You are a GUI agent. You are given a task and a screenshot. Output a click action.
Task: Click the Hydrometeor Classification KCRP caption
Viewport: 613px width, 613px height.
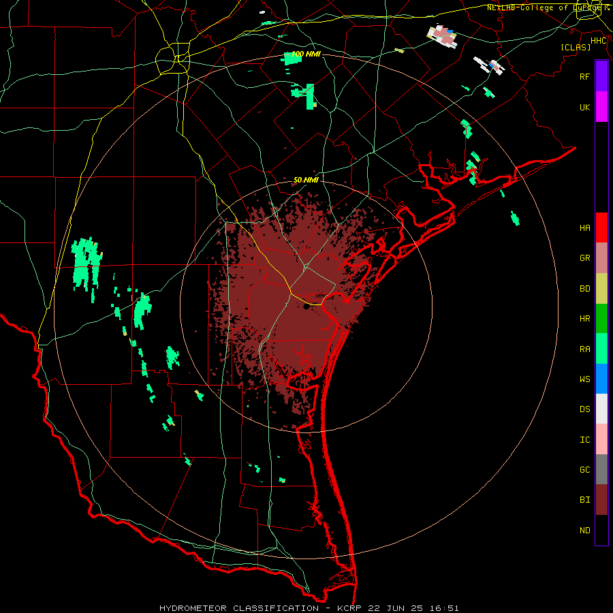point(309,608)
